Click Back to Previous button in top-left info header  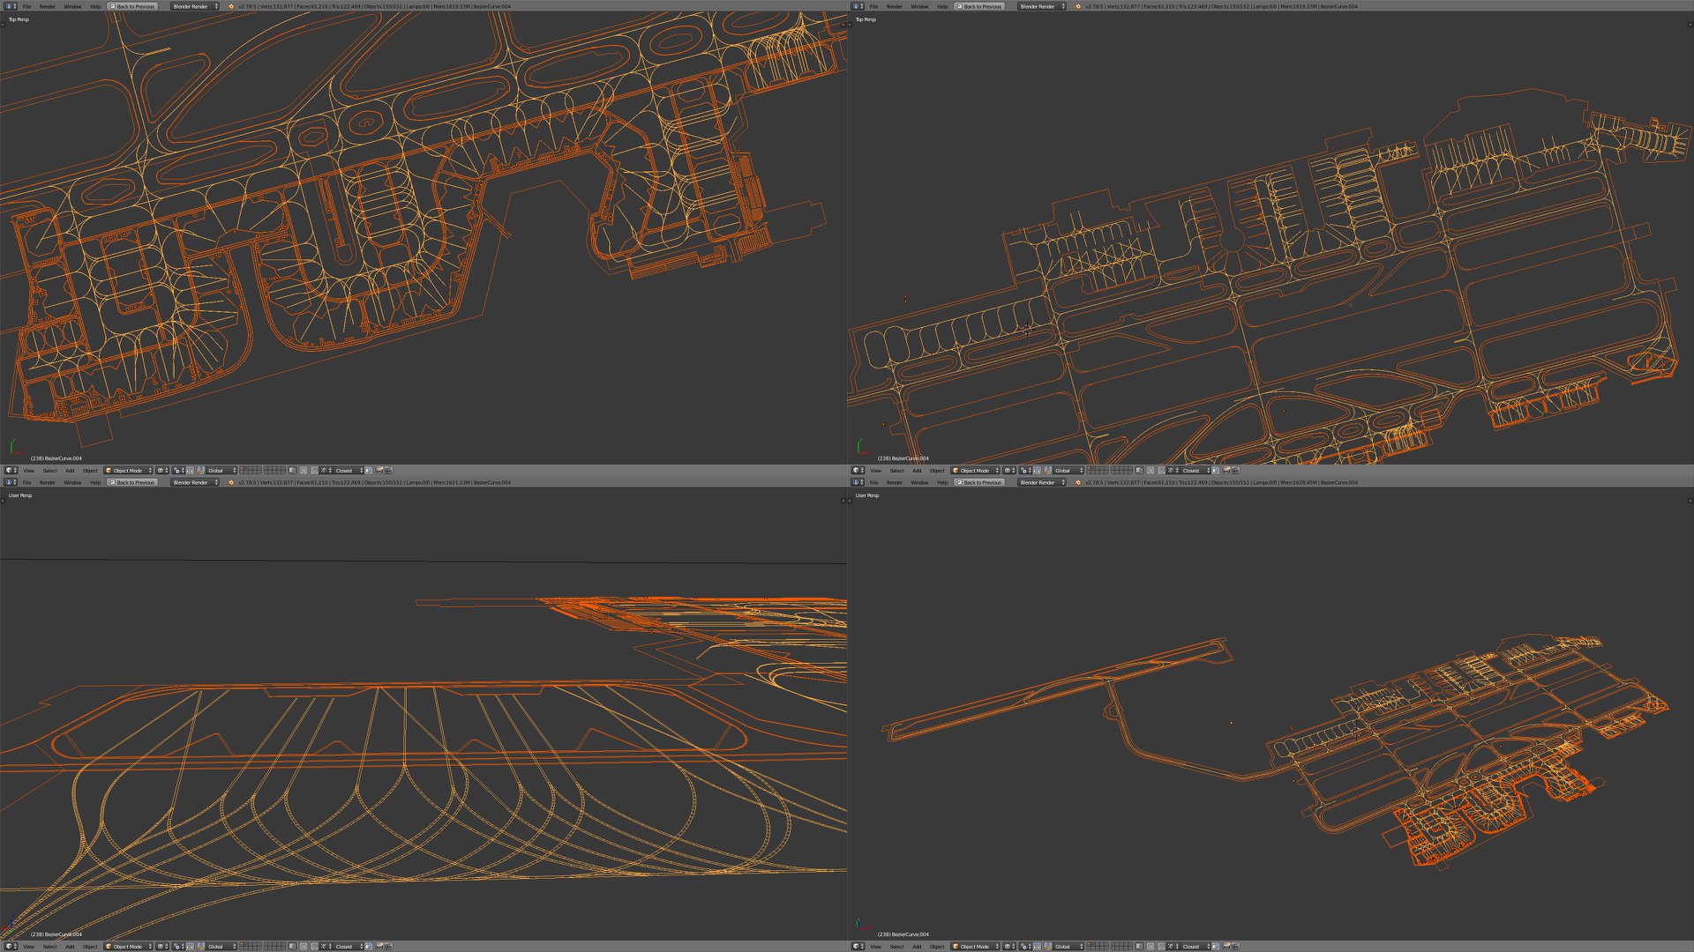(131, 6)
